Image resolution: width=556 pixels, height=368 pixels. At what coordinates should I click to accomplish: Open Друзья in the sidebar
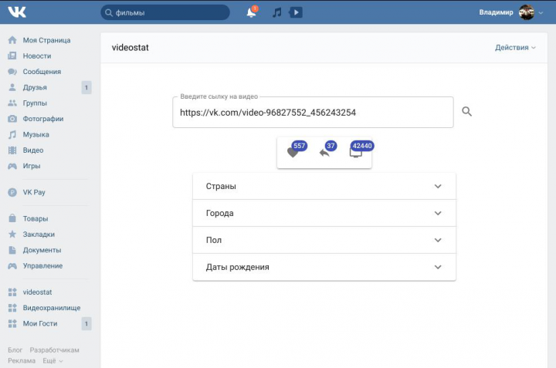pos(35,87)
